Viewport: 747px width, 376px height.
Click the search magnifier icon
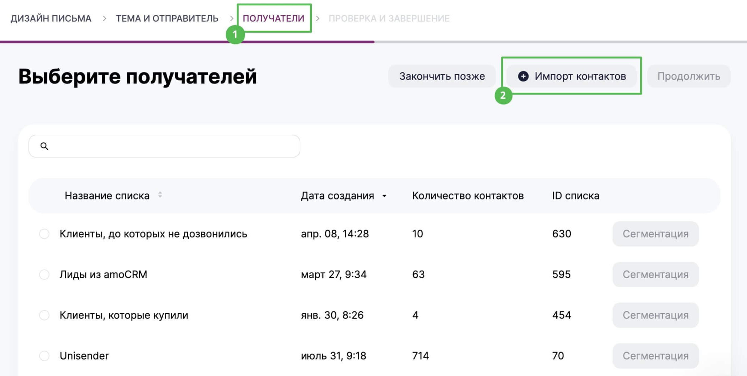44,146
